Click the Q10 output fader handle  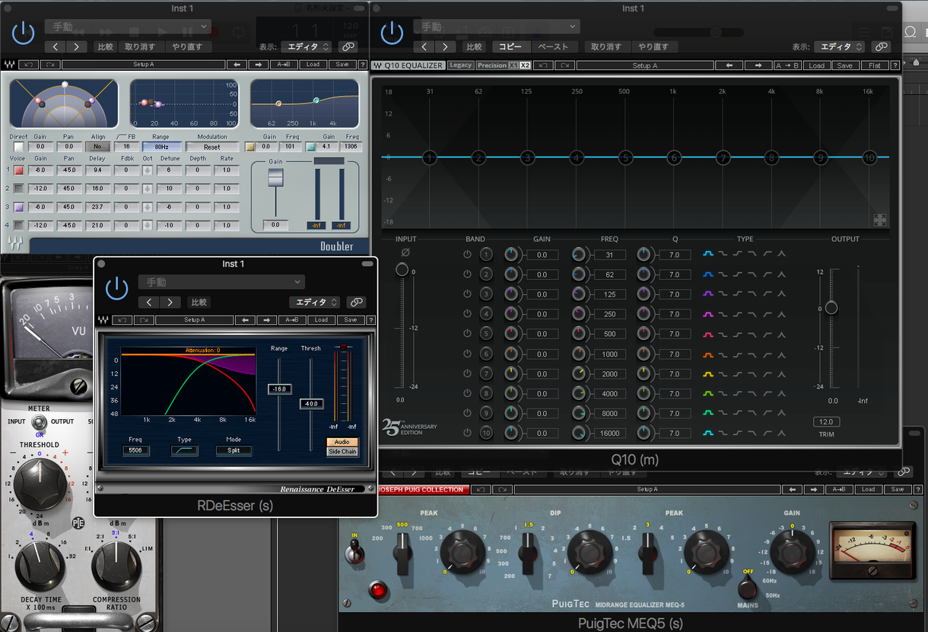[831, 307]
